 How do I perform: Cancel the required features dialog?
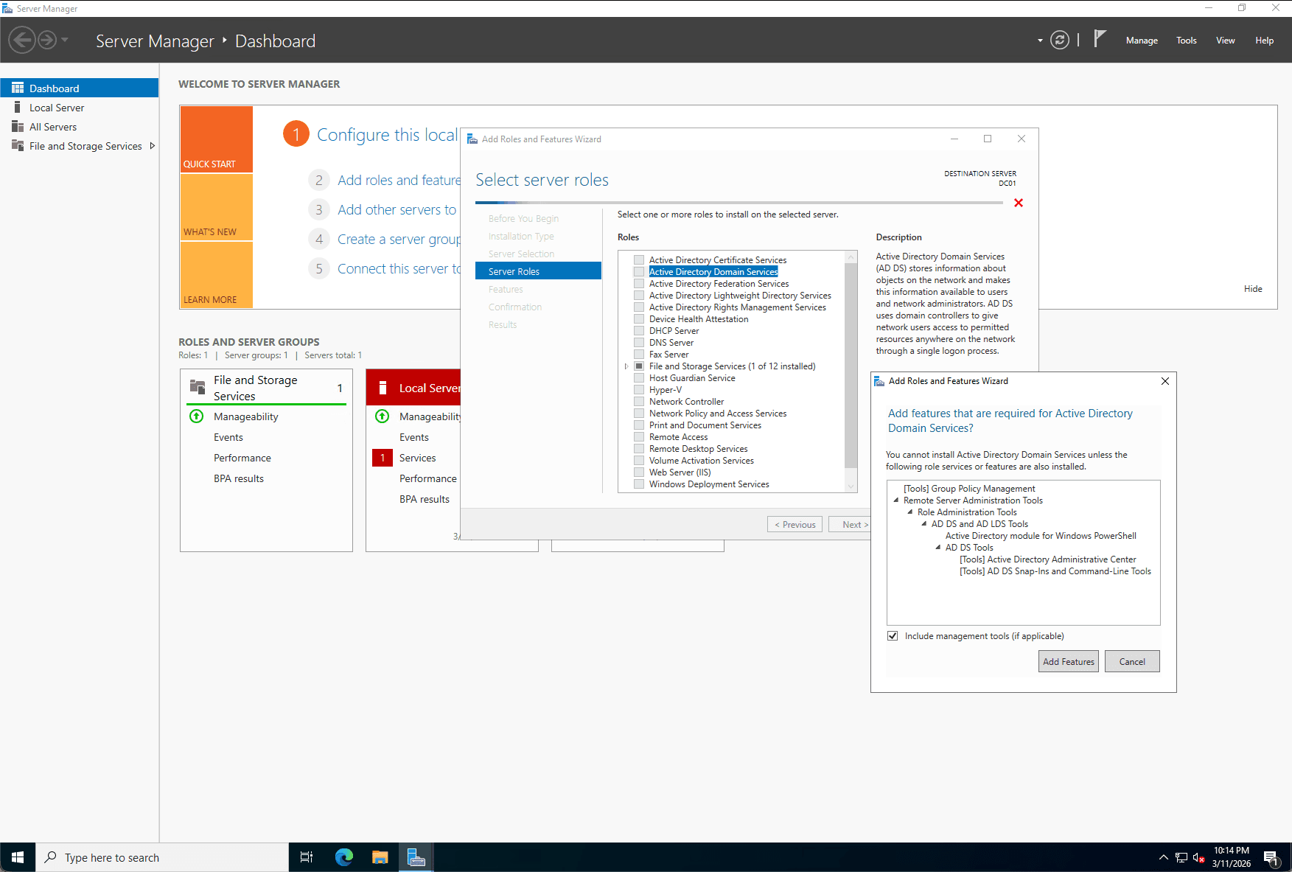(1131, 661)
